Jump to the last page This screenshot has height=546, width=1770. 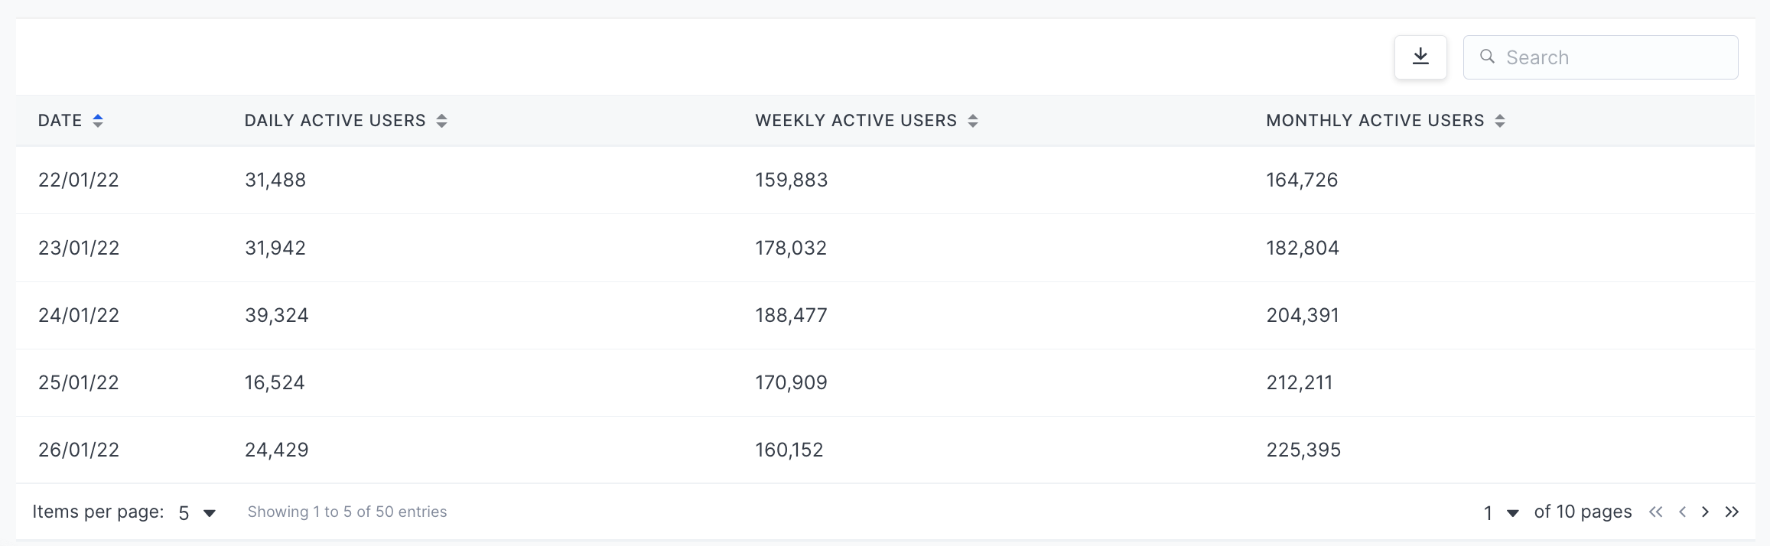click(1733, 512)
